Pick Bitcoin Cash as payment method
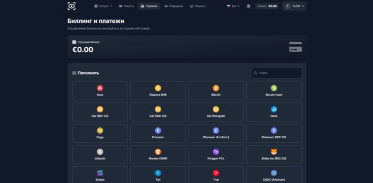 [274, 91]
